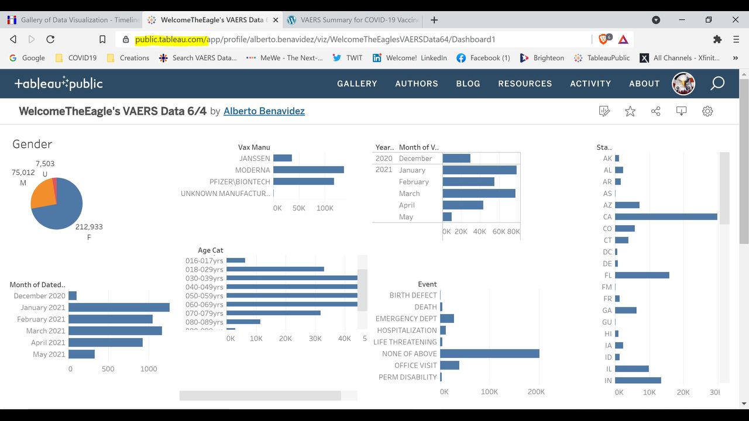Open the eagle profile avatar

(x=683, y=84)
